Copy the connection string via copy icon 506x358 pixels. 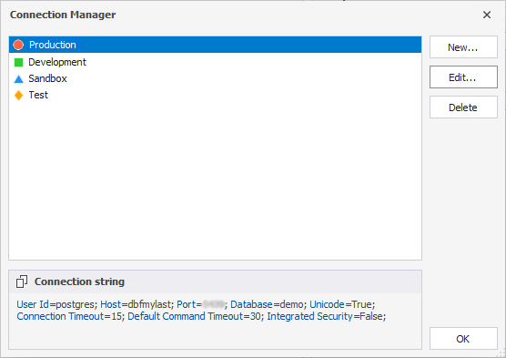pyautogui.click(x=22, y=281)
